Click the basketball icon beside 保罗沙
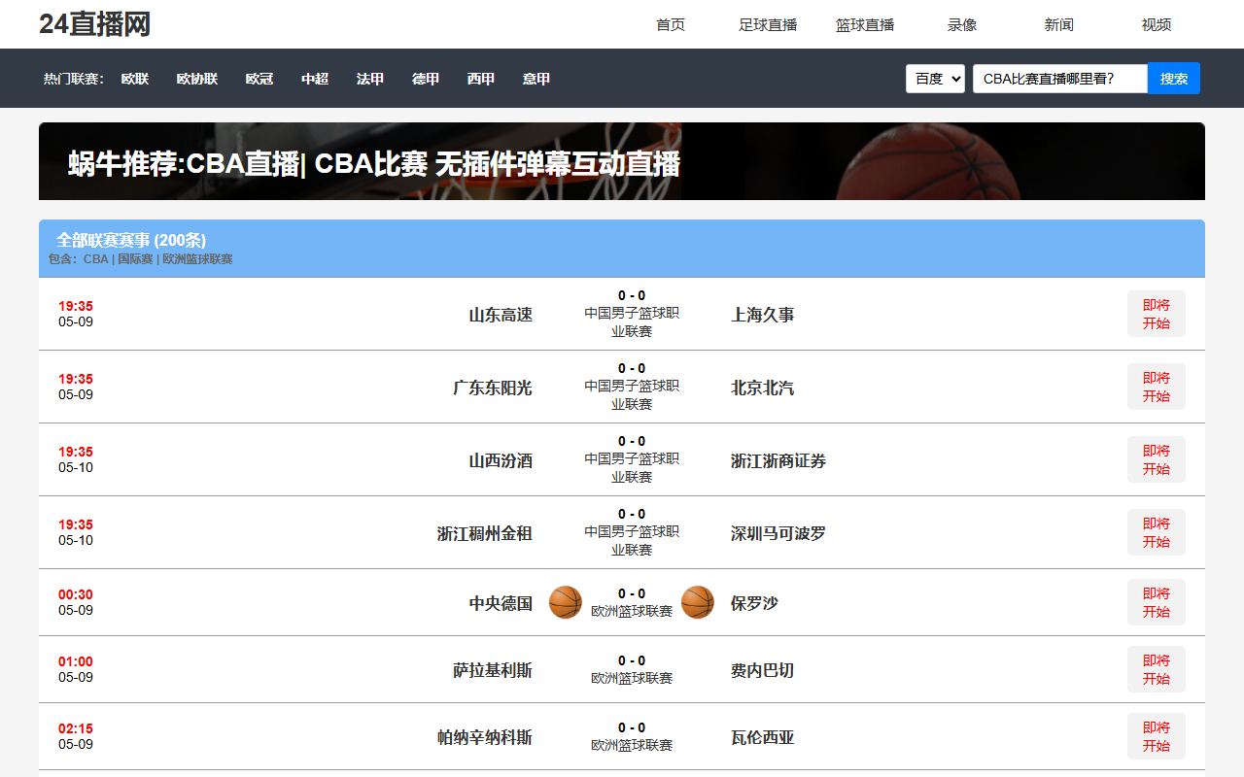1244x777 pixels. coord(698,602)
